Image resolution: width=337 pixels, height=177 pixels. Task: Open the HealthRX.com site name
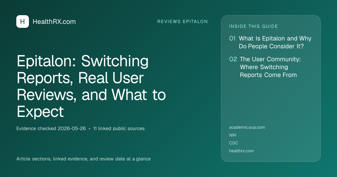[x=54, y=22]
